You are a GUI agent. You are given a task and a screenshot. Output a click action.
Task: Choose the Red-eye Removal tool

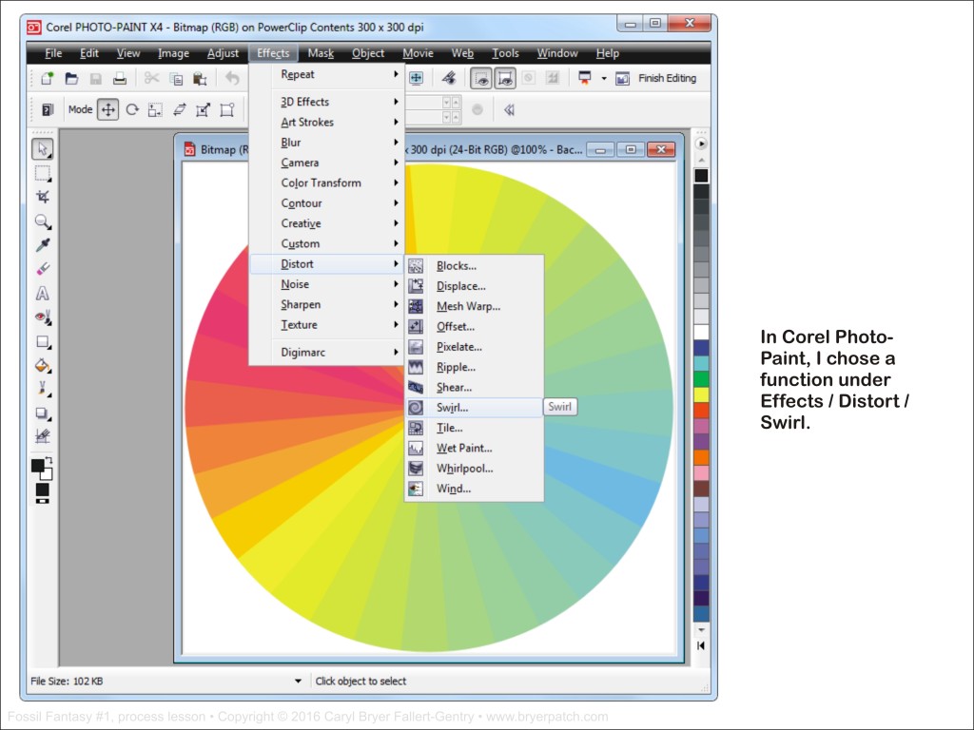click(x=43, y=317)
